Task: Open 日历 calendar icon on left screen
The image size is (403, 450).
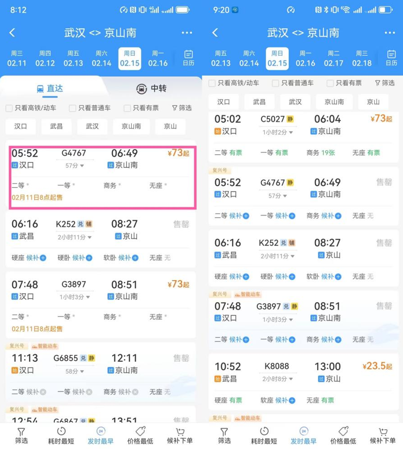Action: tap(188, 58)
